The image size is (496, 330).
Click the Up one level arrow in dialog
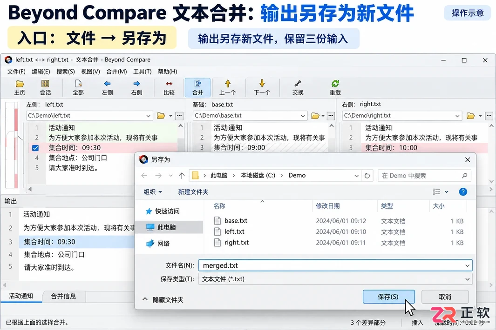click(x=182, y=176)
